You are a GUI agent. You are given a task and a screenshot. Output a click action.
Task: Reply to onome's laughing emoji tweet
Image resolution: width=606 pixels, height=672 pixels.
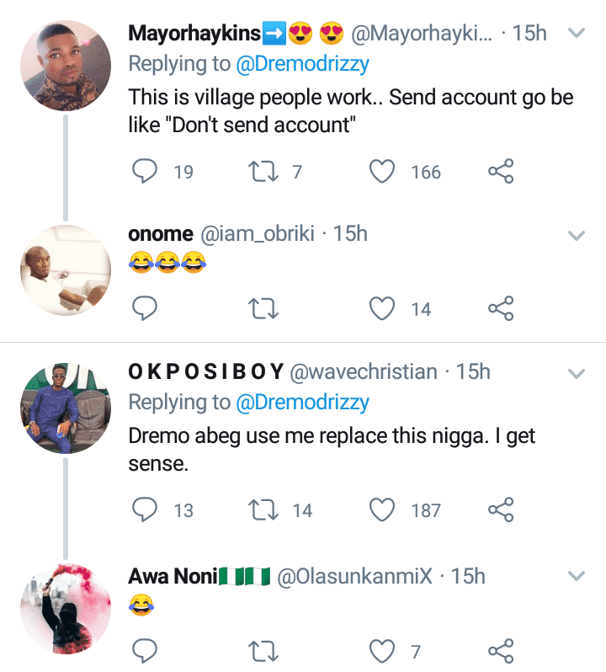pyautogui.click(x=146, y=309)
